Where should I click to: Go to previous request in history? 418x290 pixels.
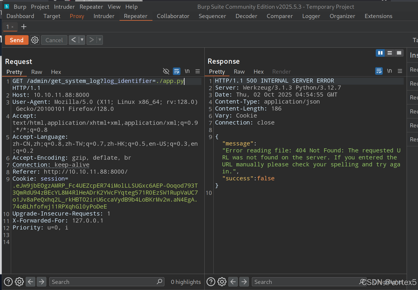point(73,40)
